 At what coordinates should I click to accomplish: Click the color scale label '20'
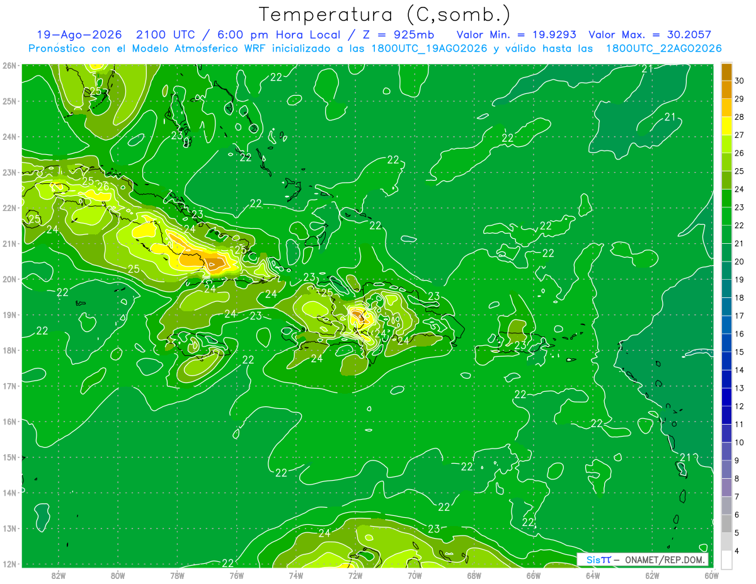pyautogui.click(x=739, y=261)
